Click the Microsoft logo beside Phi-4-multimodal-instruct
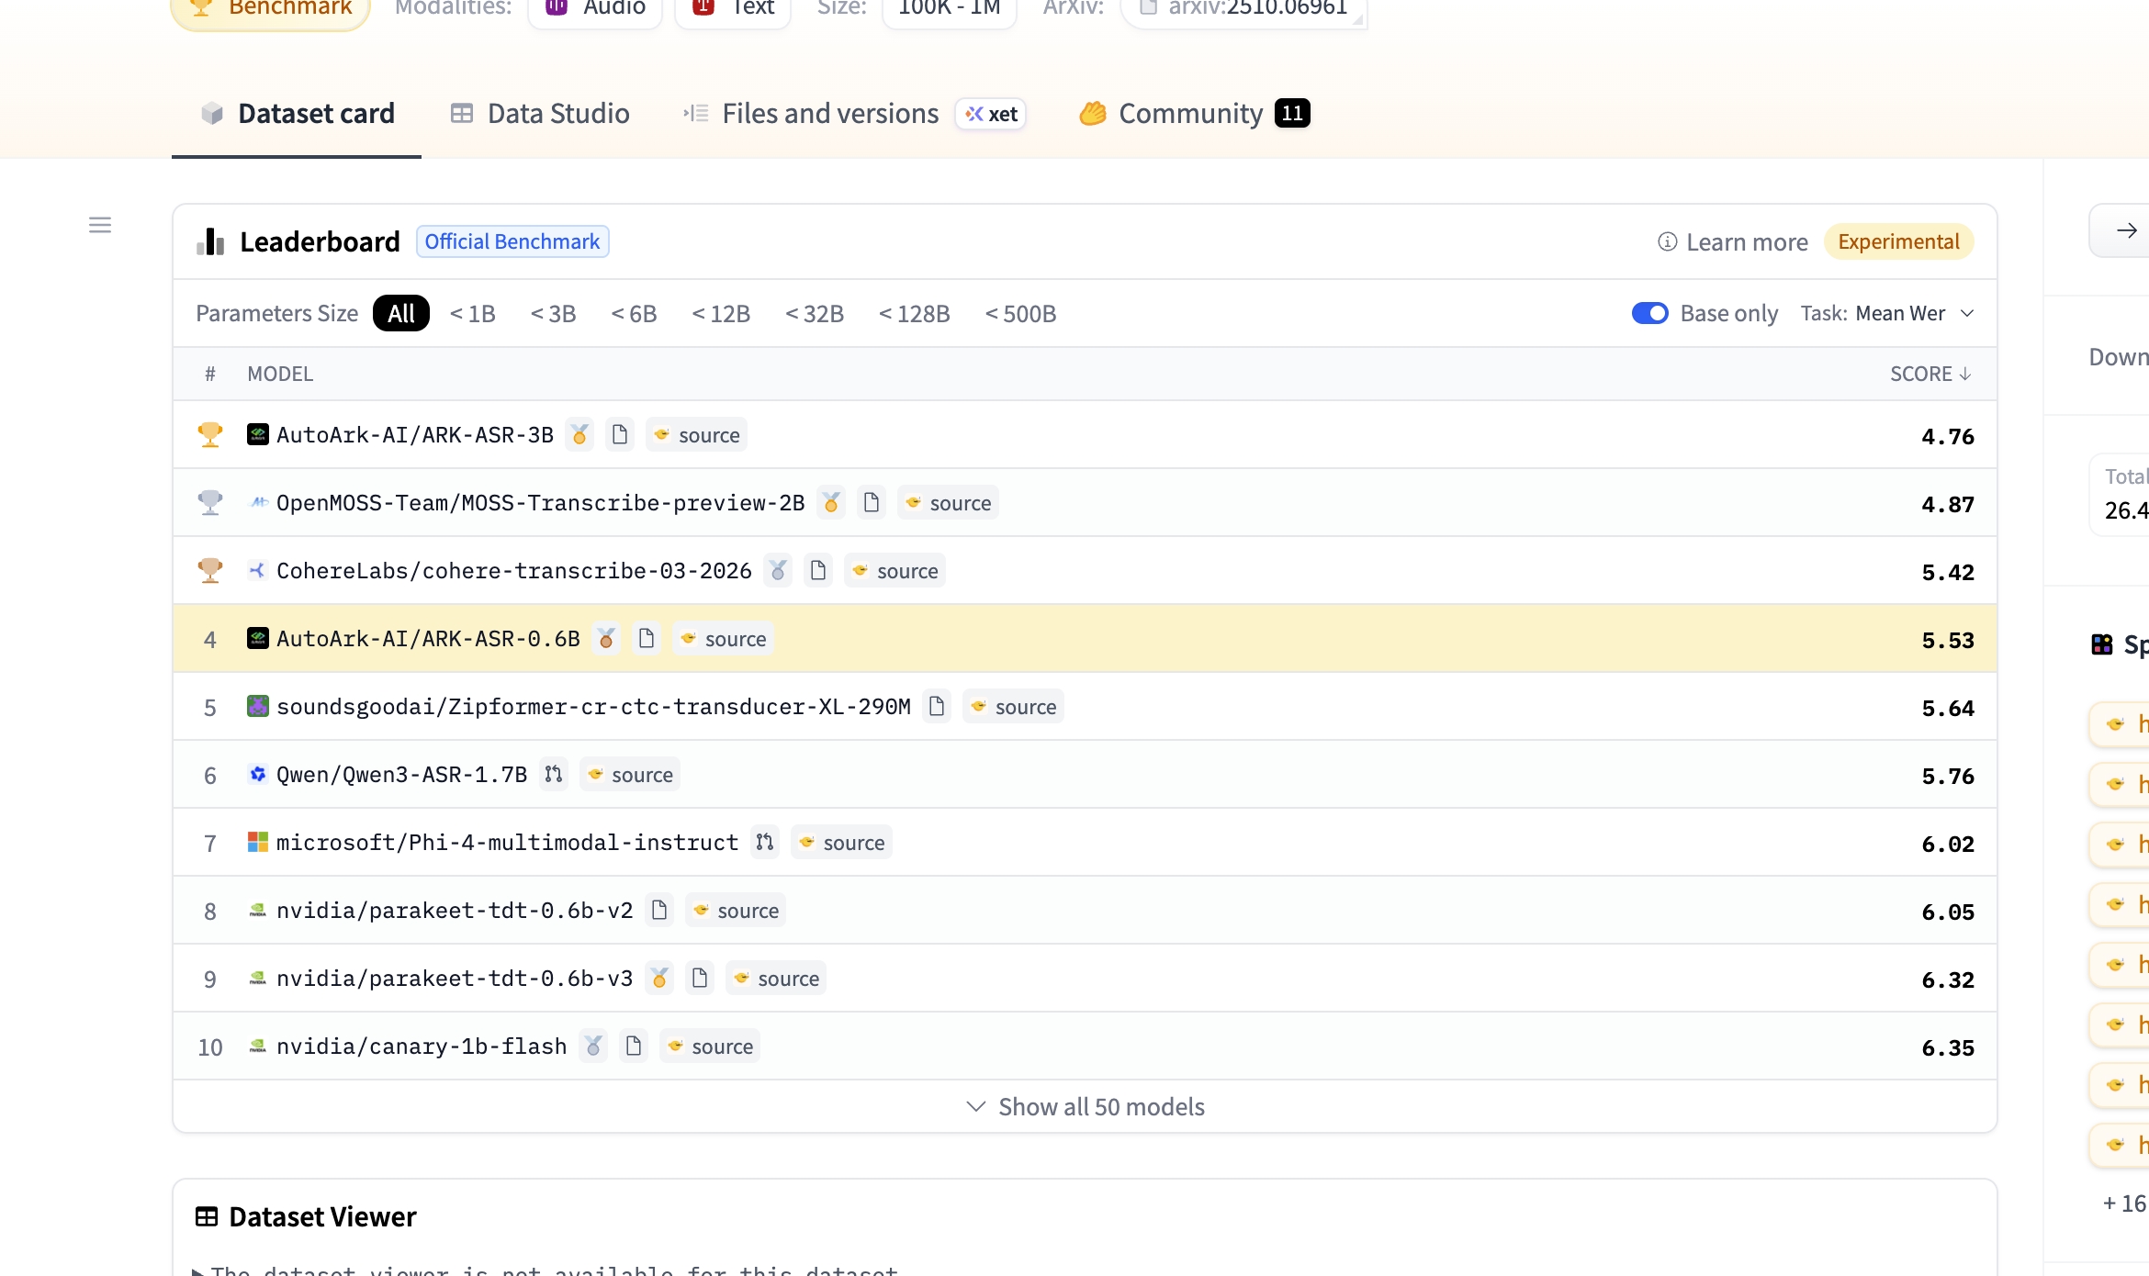 258,842
